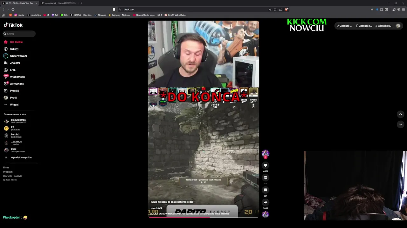Close the TikTok browser tab

(x=36, y=3)
